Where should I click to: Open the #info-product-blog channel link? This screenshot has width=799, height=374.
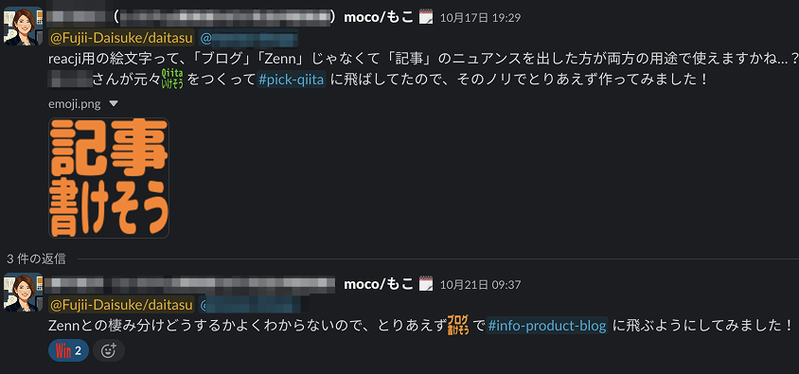[547, 325]
